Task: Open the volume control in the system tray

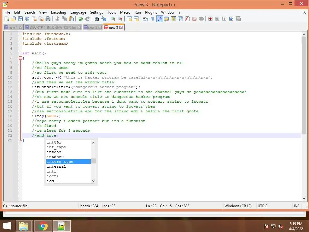Action: 281,226
